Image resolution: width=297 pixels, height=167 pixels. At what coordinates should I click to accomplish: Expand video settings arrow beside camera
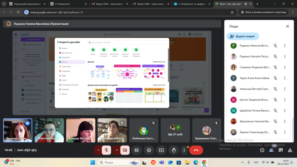(117, 150)
